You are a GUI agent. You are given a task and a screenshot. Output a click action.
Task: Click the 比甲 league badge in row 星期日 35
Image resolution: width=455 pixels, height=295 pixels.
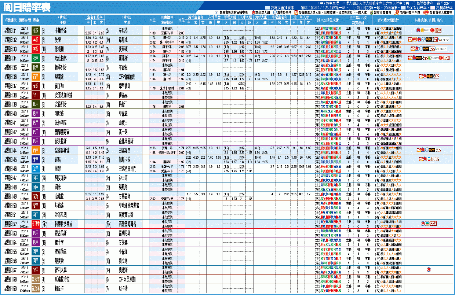click(x=36, y=67)
